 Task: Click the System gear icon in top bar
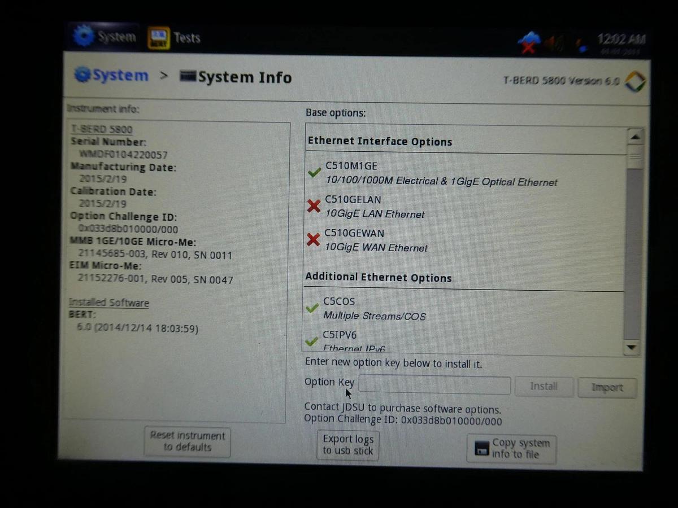pyautogui.click(x=84, y=37)
